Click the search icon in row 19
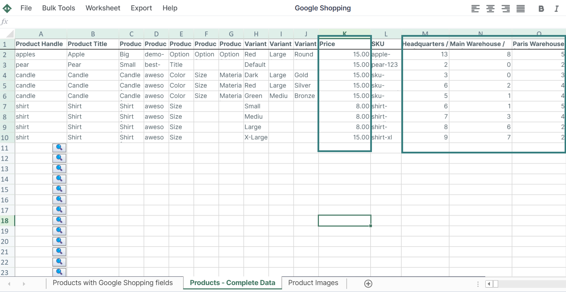Image resolution: width=566 pixels, height=292 pixels. click(x=59, y=231)
